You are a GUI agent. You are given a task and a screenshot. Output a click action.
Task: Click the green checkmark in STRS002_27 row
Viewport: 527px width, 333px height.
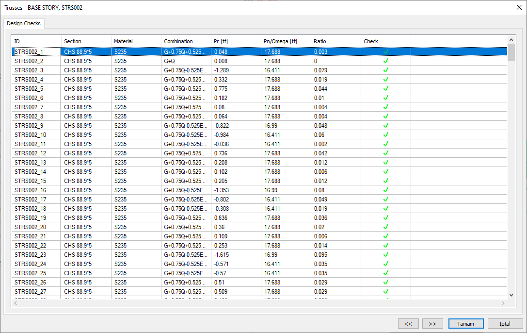click(x=386, y=292)
